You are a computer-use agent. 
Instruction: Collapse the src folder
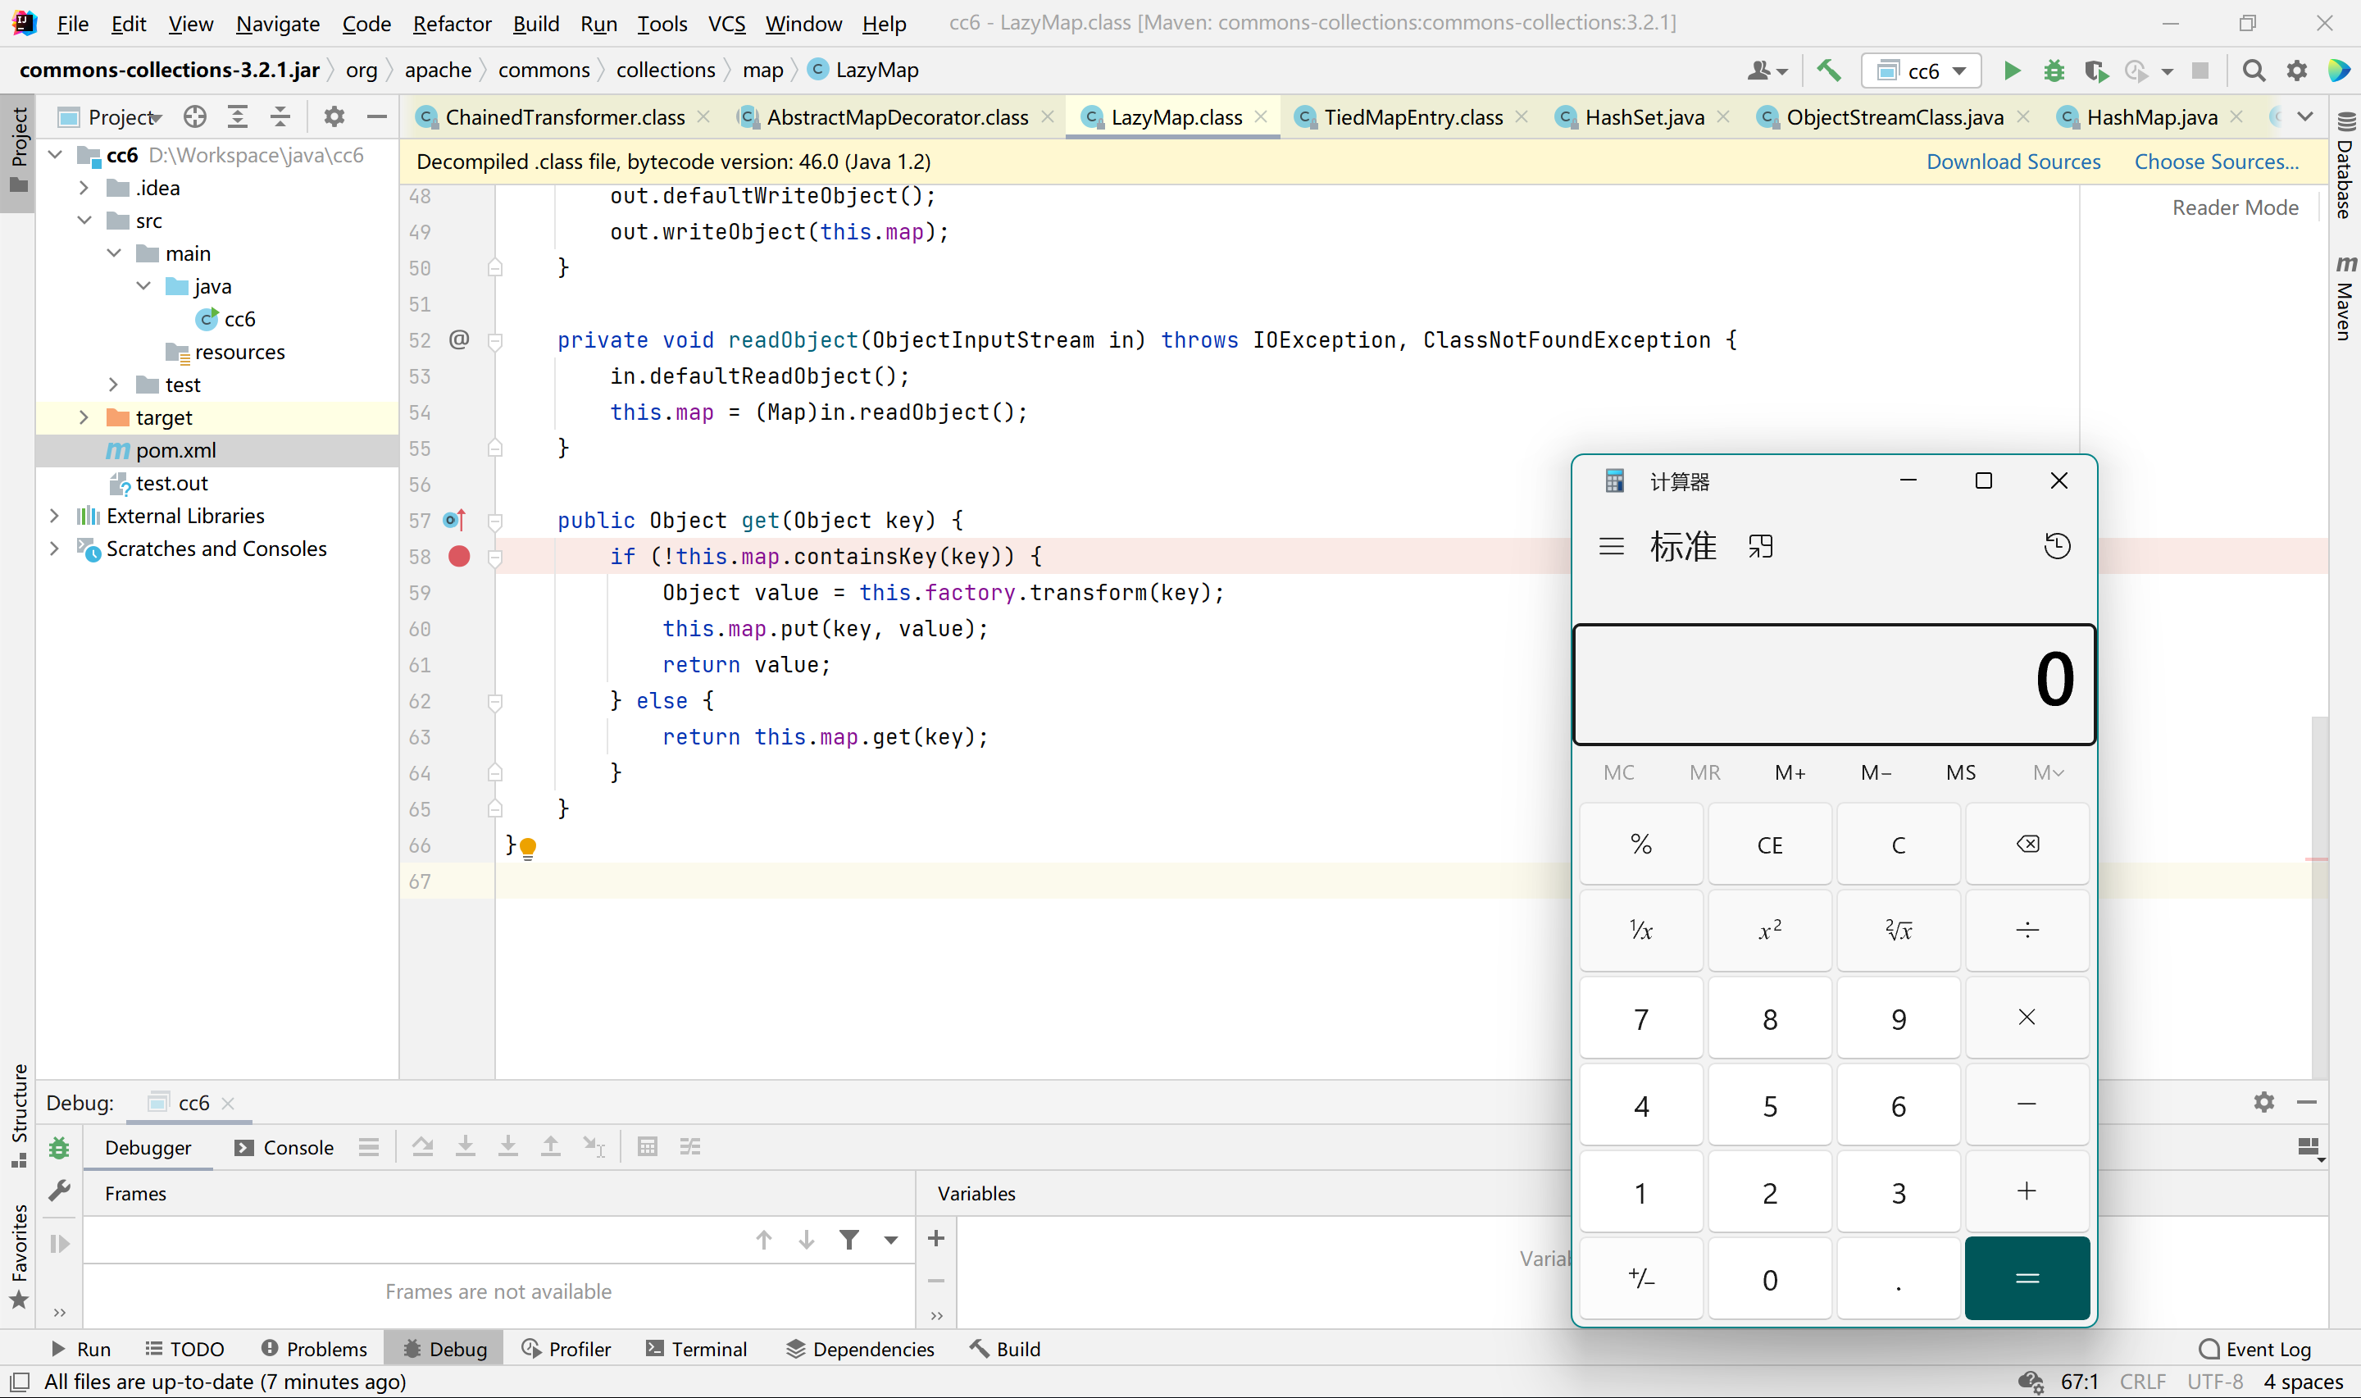(84, 221)
